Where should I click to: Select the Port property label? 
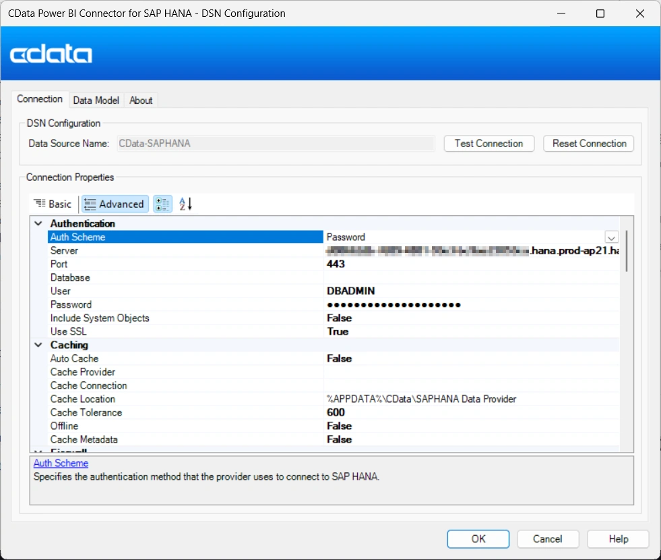(59, 264)
